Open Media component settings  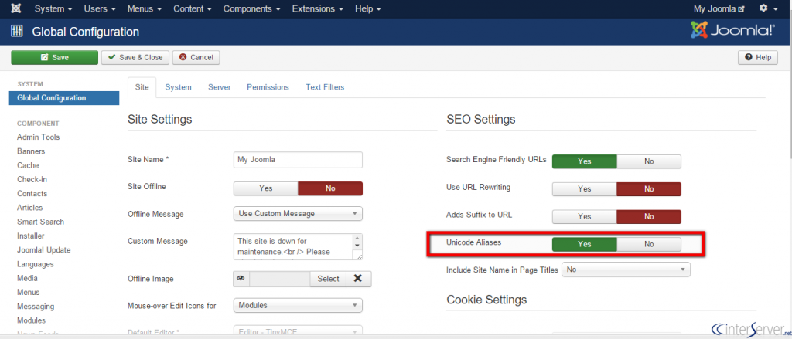pyautogui.click(x=27, y=279)
